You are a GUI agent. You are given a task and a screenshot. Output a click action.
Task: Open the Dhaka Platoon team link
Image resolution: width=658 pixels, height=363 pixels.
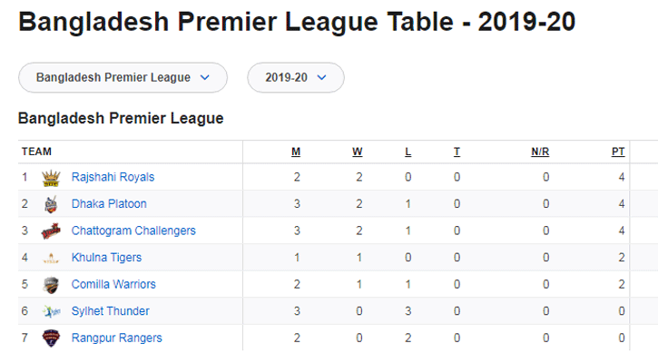(109, 204)
